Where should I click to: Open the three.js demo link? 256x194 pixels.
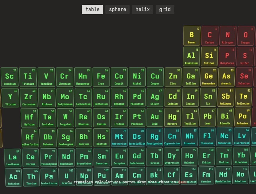click(182, 182)
